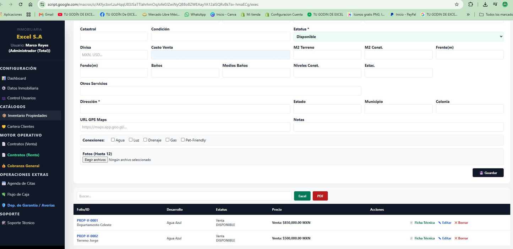This screenshot has width=513, height=249.
Task: Click the Baños input field
Action: click(x=185, y=73)
